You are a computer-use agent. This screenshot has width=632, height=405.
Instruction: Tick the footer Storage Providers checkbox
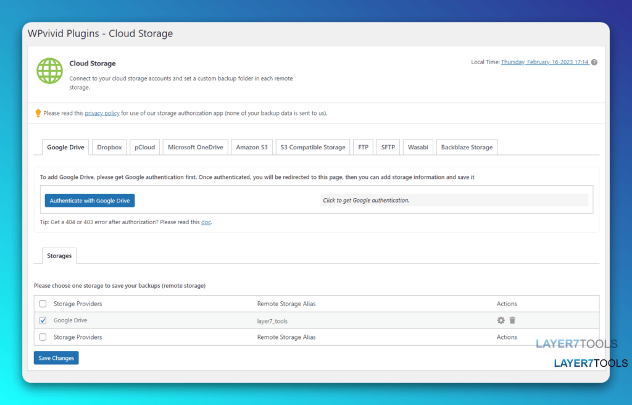pos(43,337)
